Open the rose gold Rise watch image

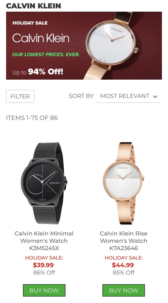tap(123, 183)
